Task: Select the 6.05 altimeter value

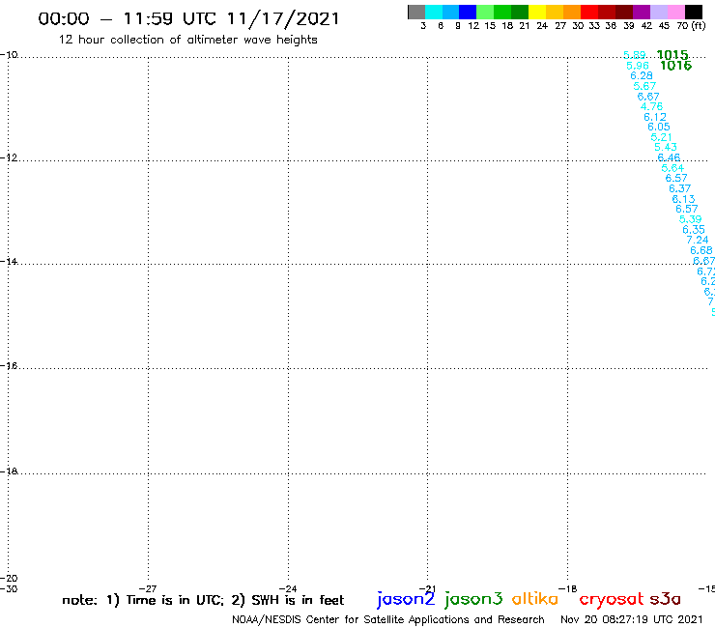Action: click(x=658, y=127)
